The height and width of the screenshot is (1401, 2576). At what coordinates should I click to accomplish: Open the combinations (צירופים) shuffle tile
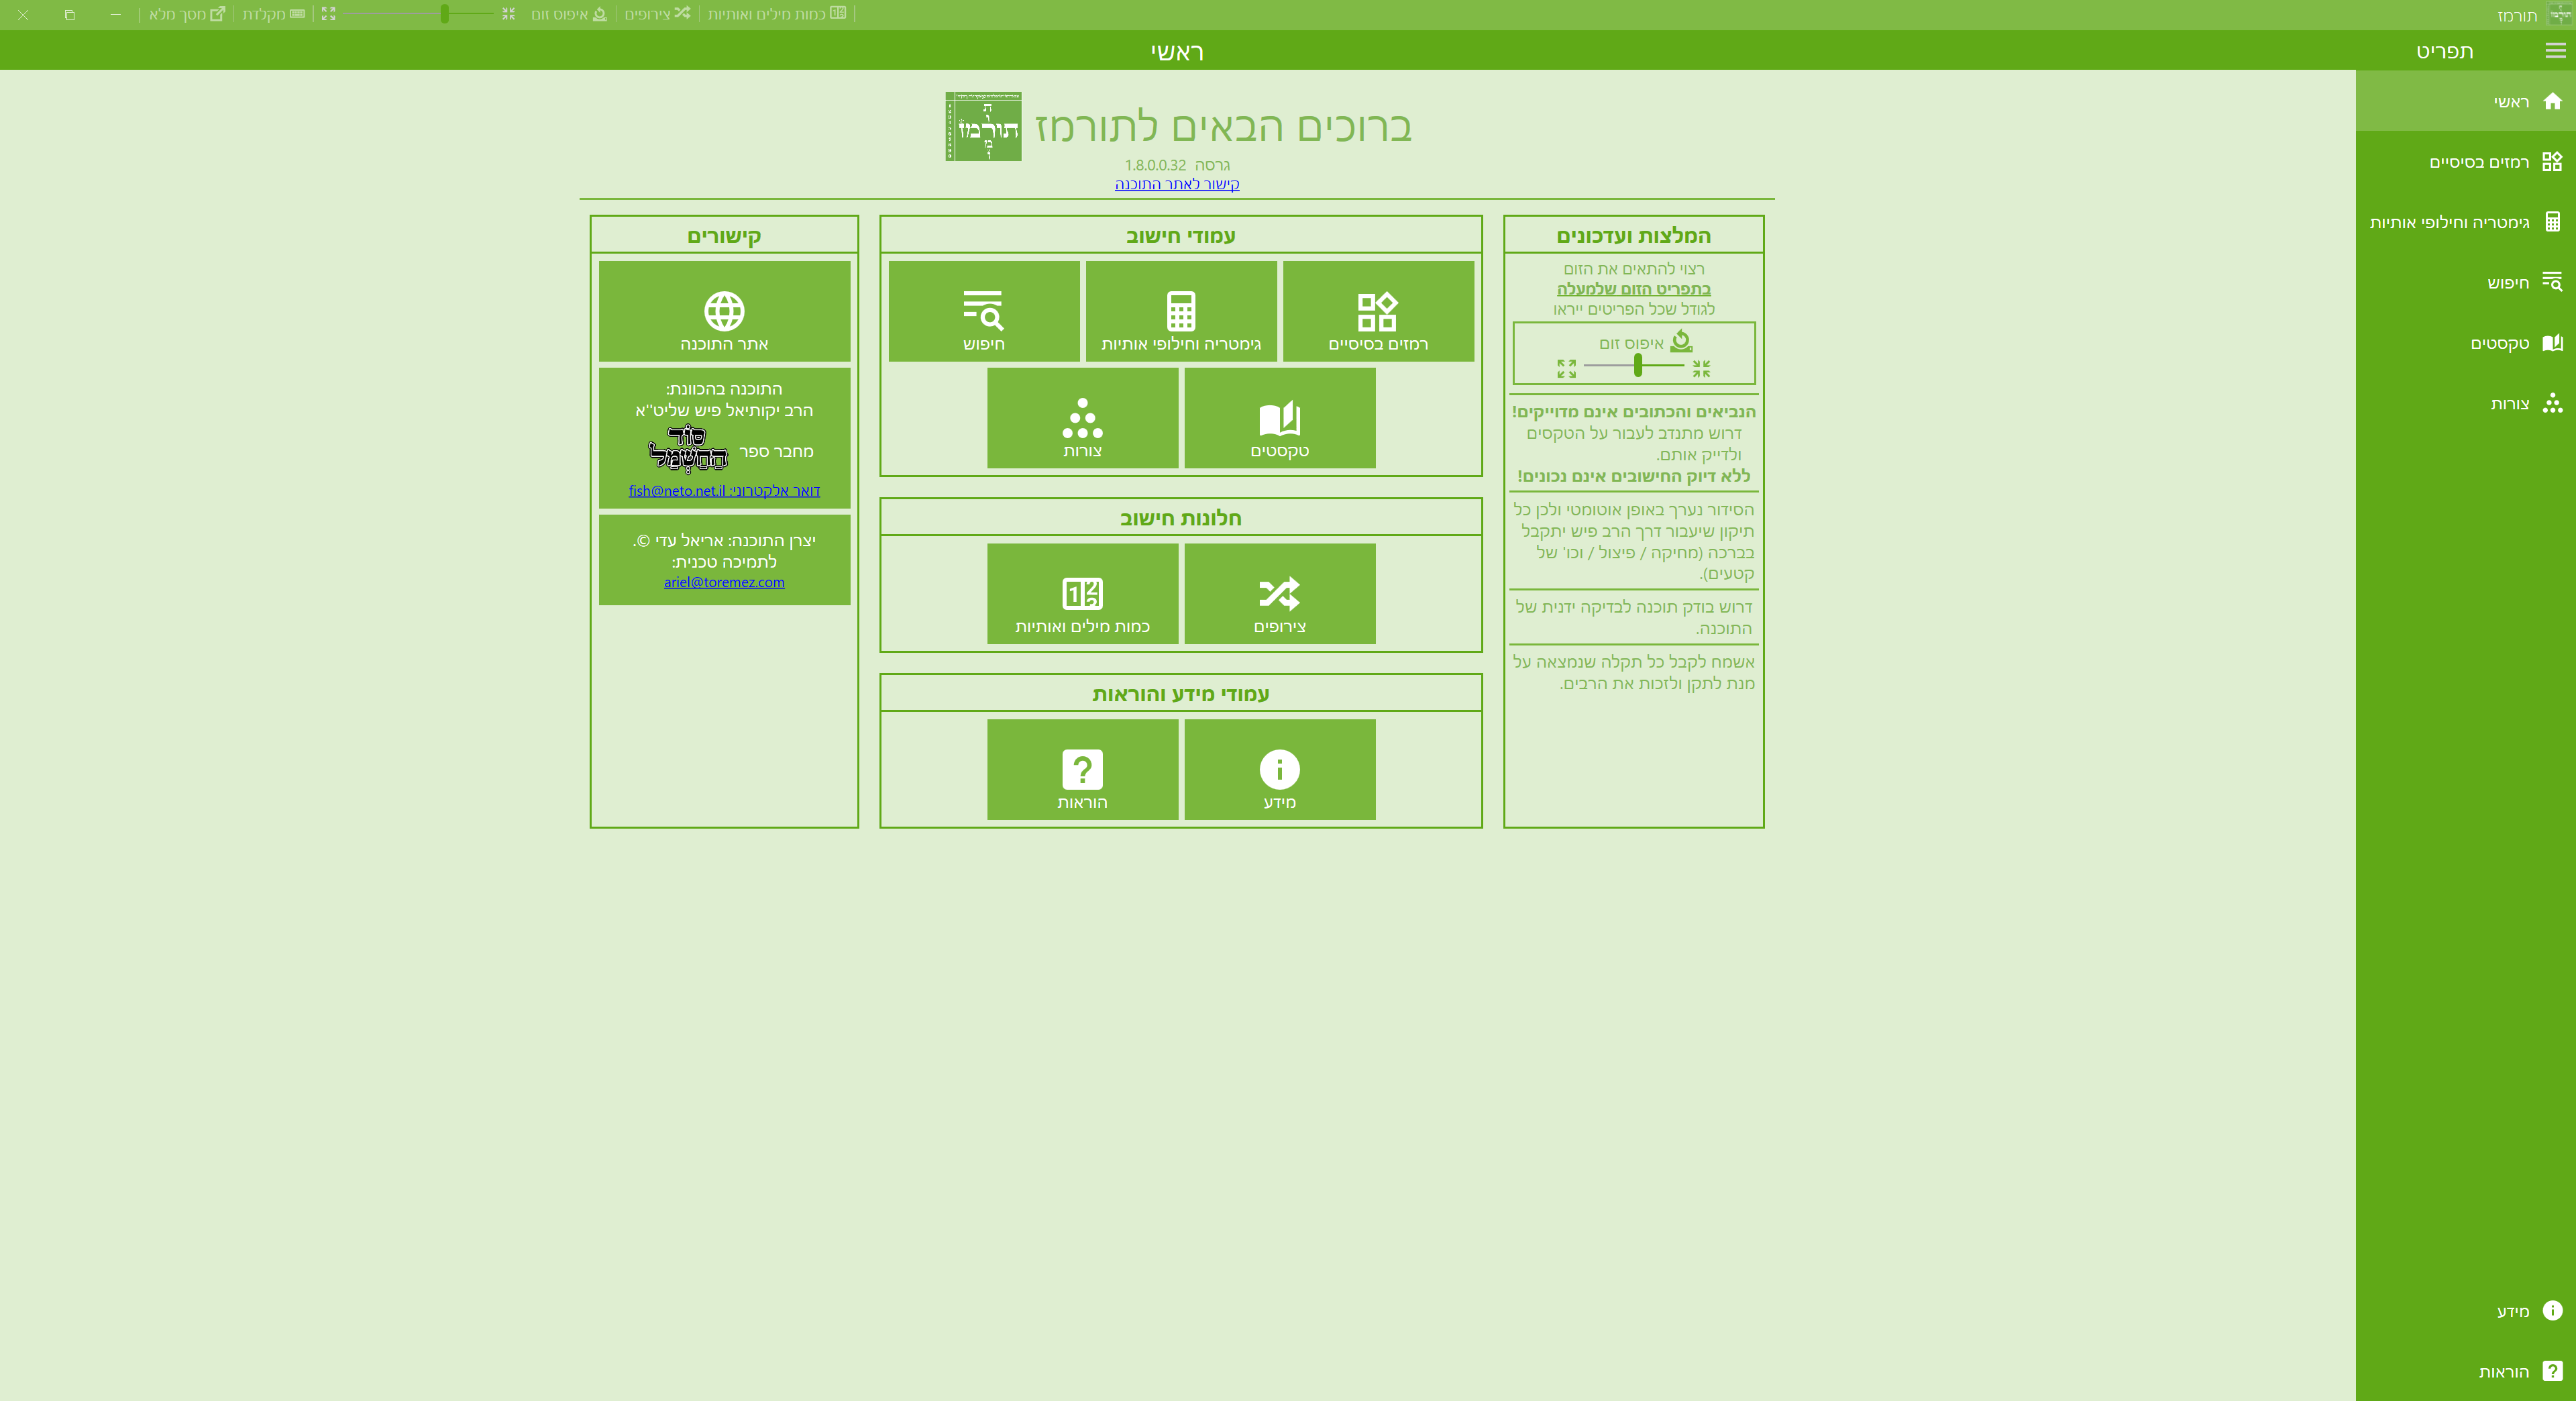pyautogui.click(x=1279, y=594)
